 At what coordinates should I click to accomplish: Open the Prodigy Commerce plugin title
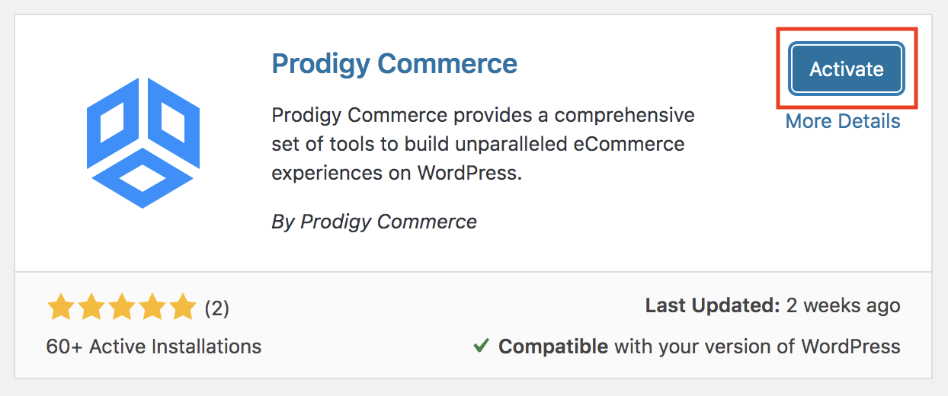click(x=395, y=63)
